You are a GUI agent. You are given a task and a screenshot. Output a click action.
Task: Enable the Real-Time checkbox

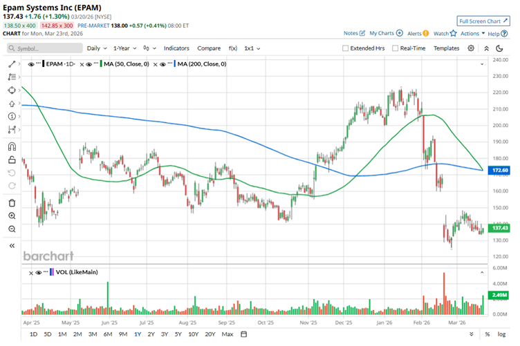click(x=395, y=48)
